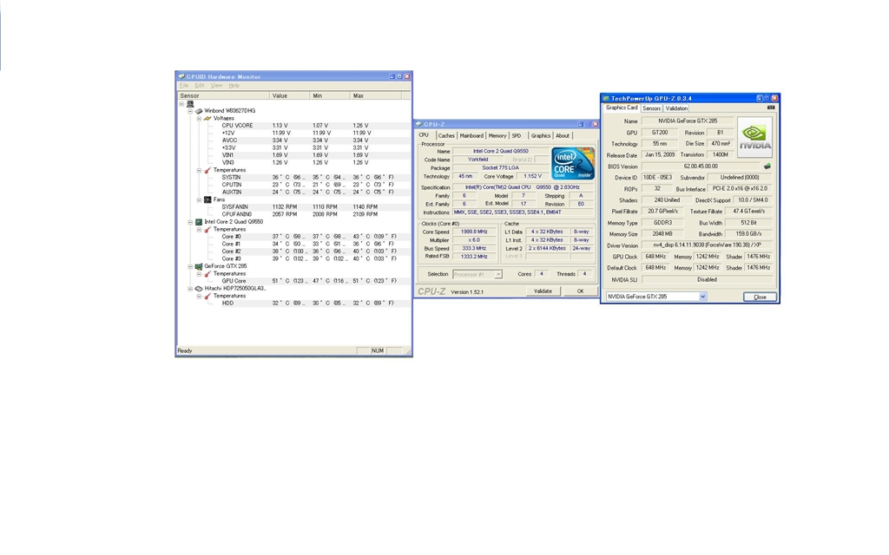Click the BIOS Version field 62.00.45.00.00
The width and height of the screenshot is (889, 555).
click(x=701, y=166)
